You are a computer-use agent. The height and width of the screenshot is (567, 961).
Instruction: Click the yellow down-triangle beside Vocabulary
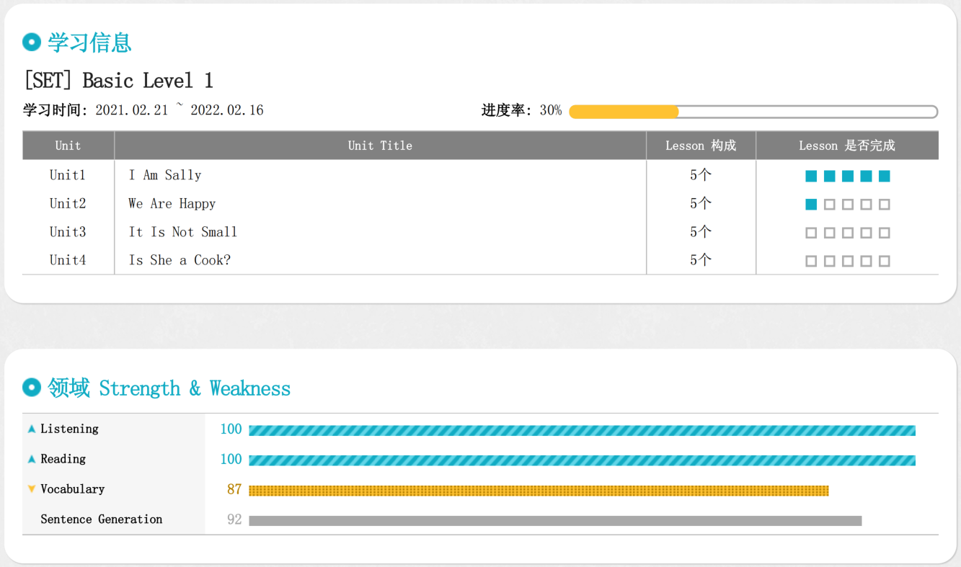[x=32, y=489]
